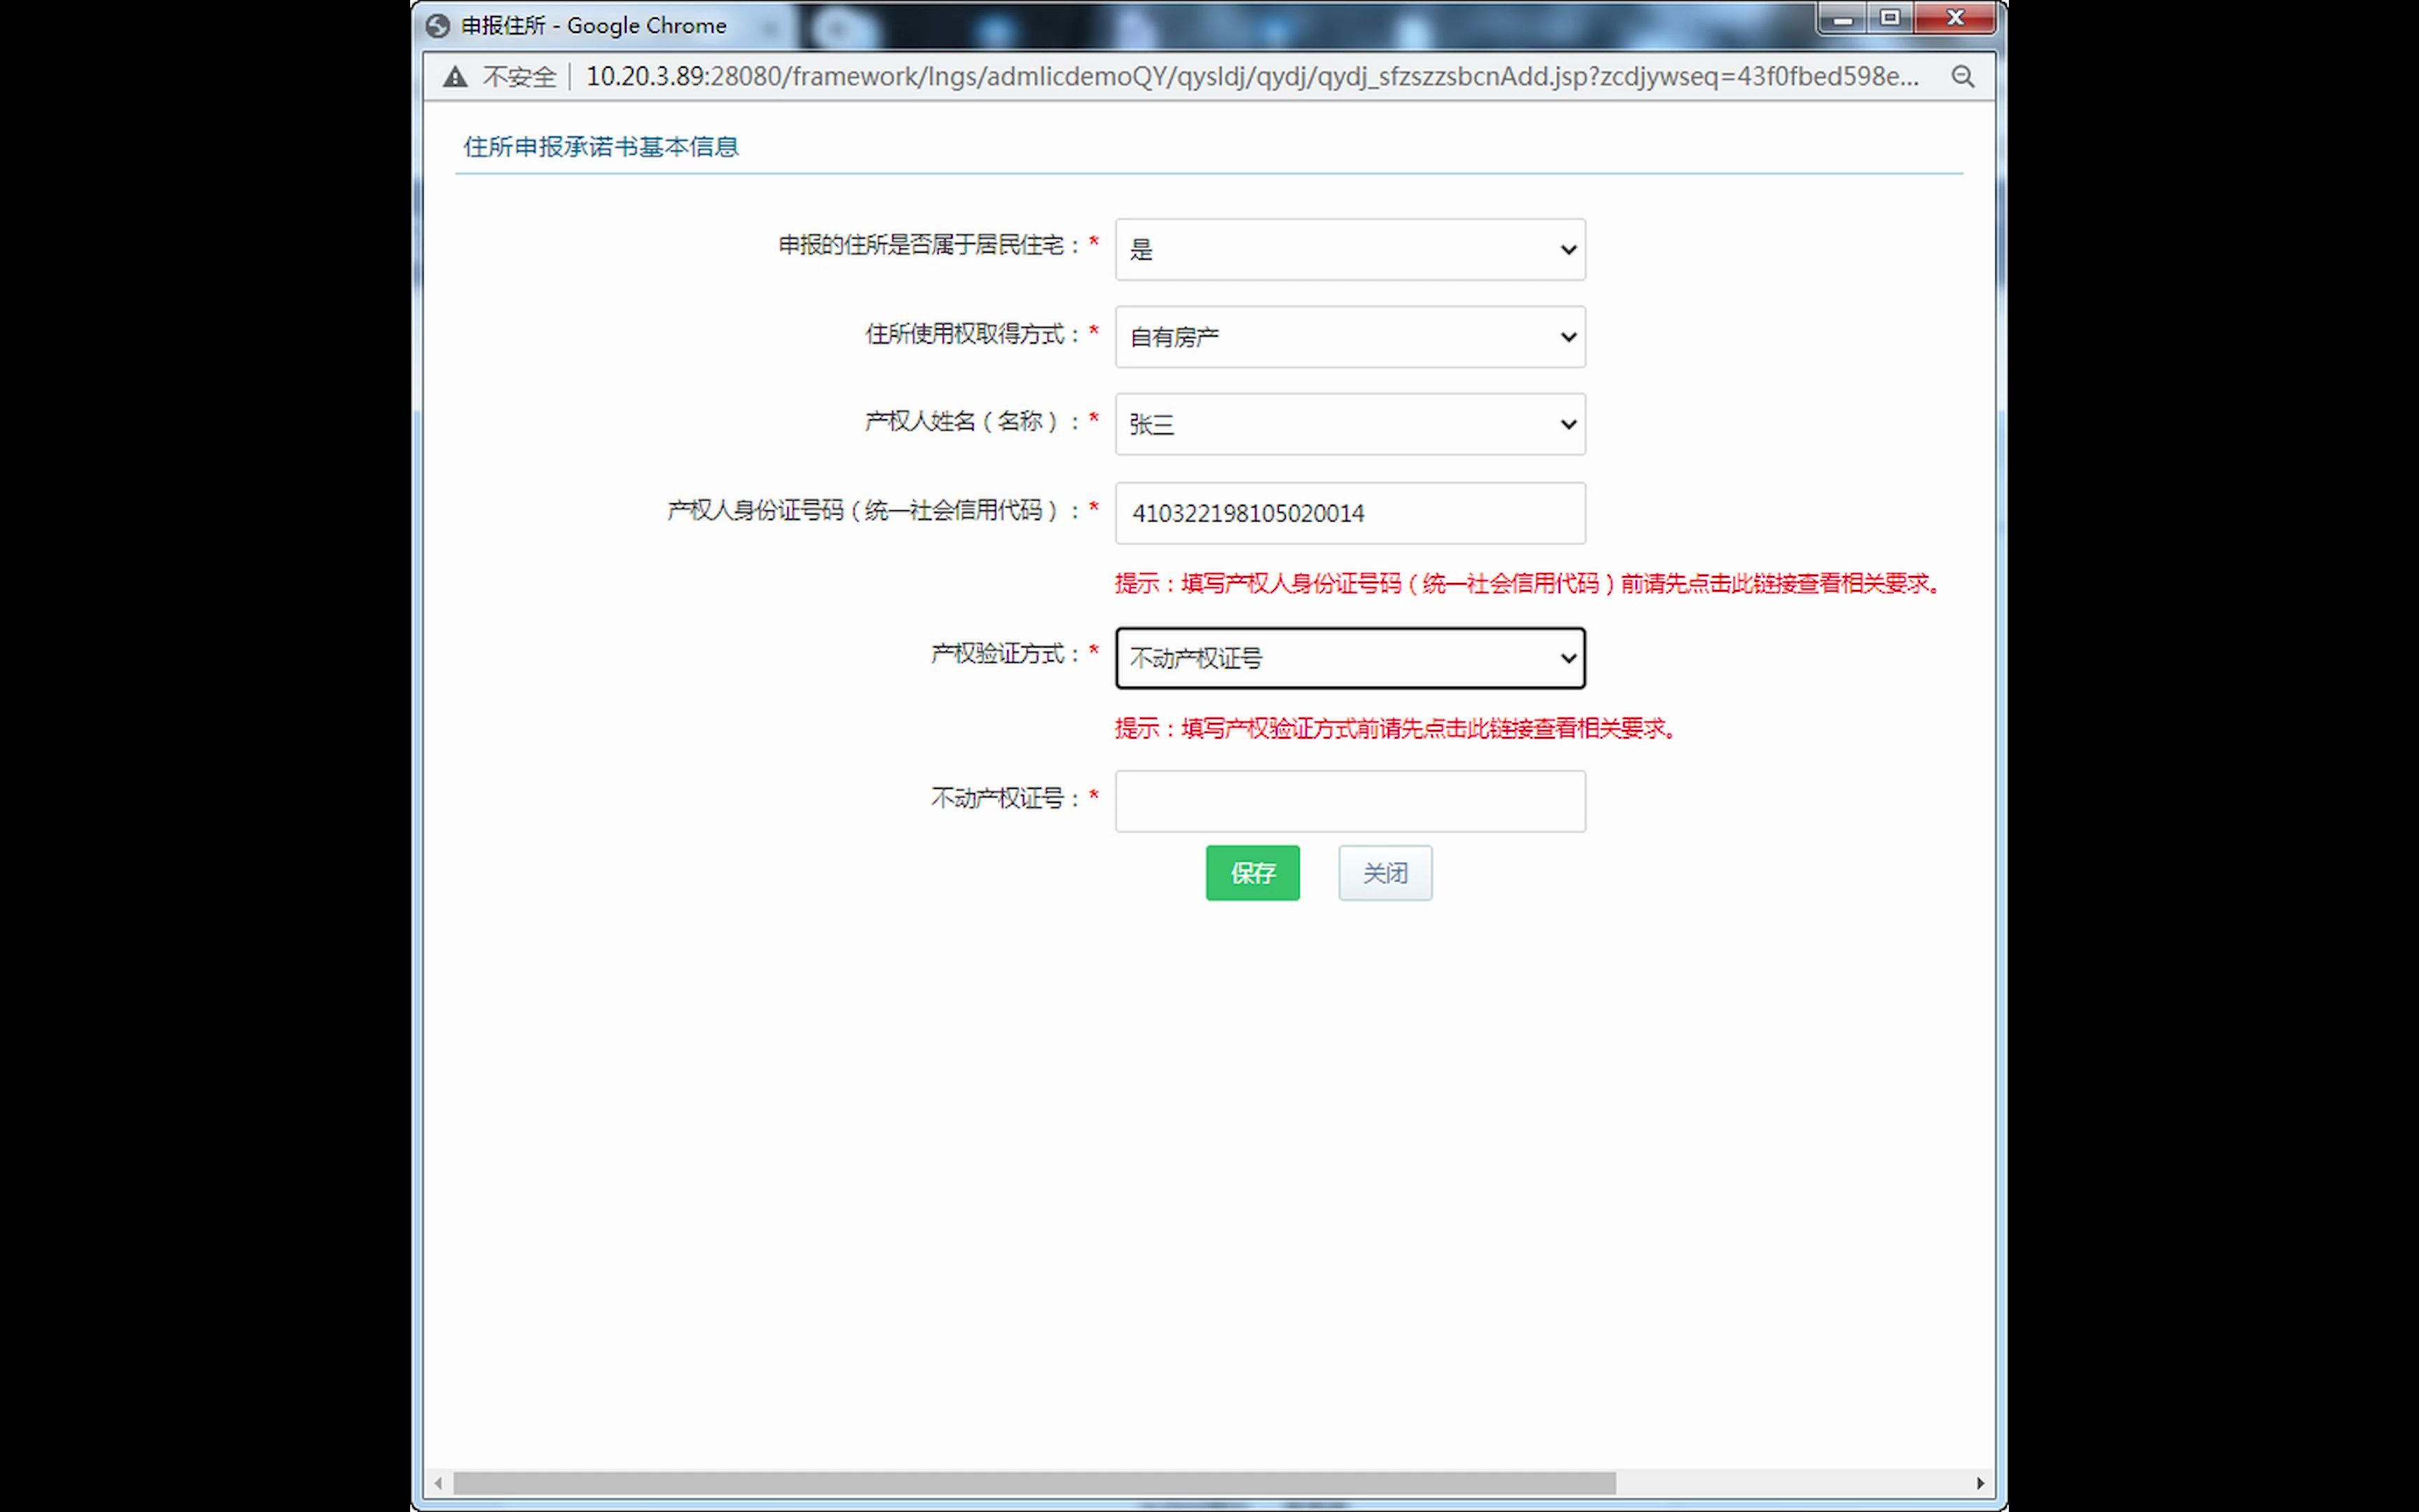
Task: Open the 产权人姓名 dropdown showing 张三
Action: point(1349,424)
